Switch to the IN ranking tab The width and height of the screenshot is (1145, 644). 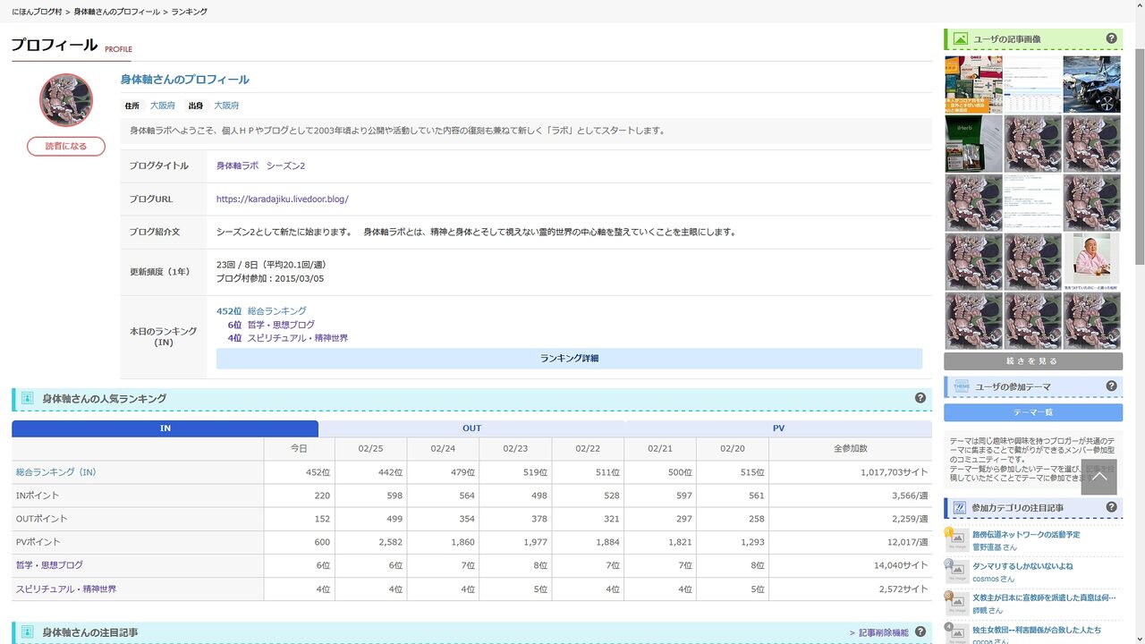pyautogui.click(x=165, y=428)
